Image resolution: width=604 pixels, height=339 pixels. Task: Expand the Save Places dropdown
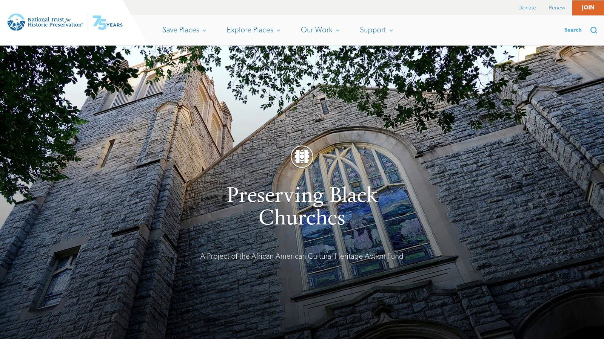(x=205, y=30)
